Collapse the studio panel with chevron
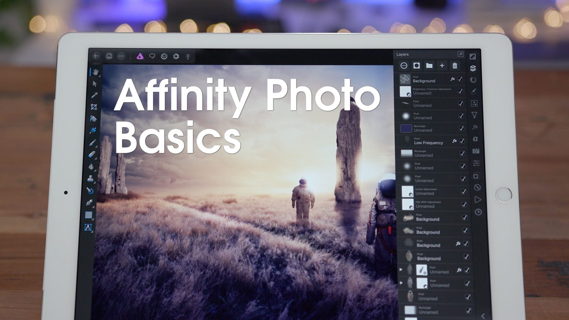The width and height of the screenshot is (569, 320). pyautogui.click(x=483, y=315)
